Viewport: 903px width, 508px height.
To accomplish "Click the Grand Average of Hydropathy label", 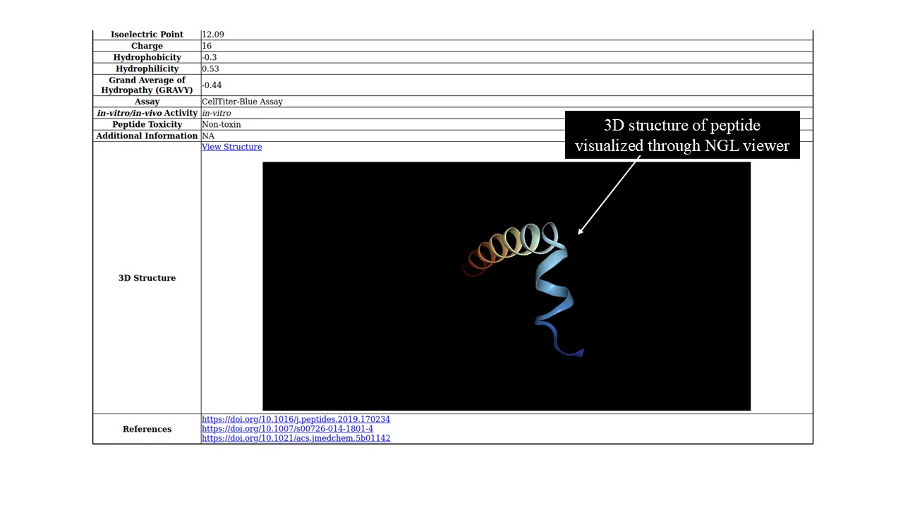I will pyautogui.click(x=147, y=85).
